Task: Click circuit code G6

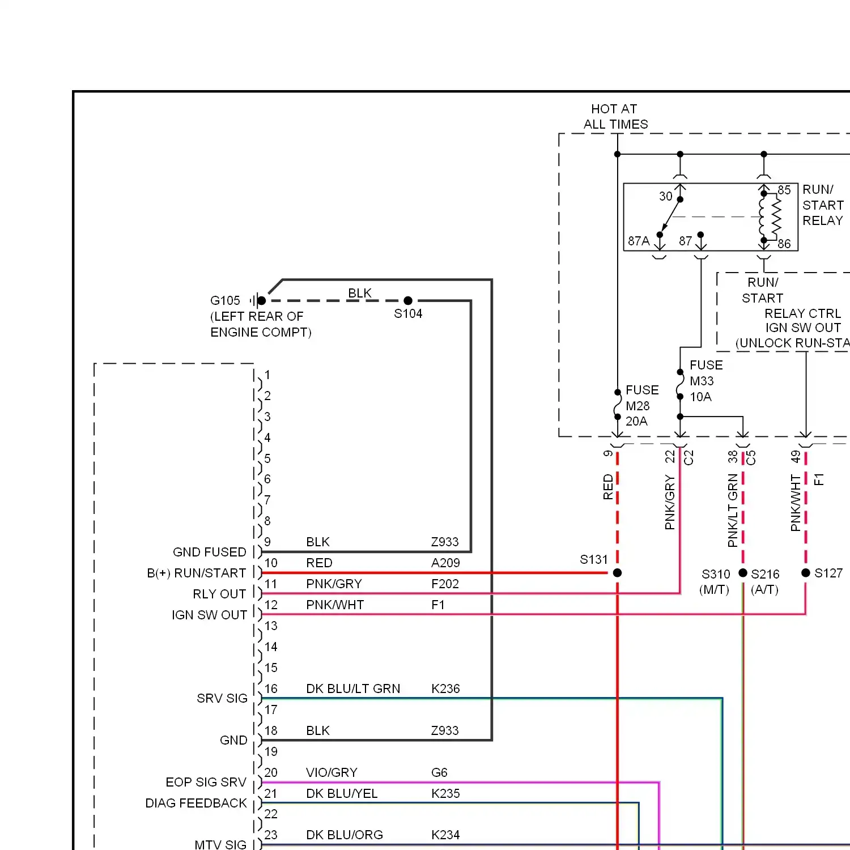Action: (439, 772)
